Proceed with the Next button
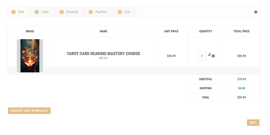 click(253, 123)
